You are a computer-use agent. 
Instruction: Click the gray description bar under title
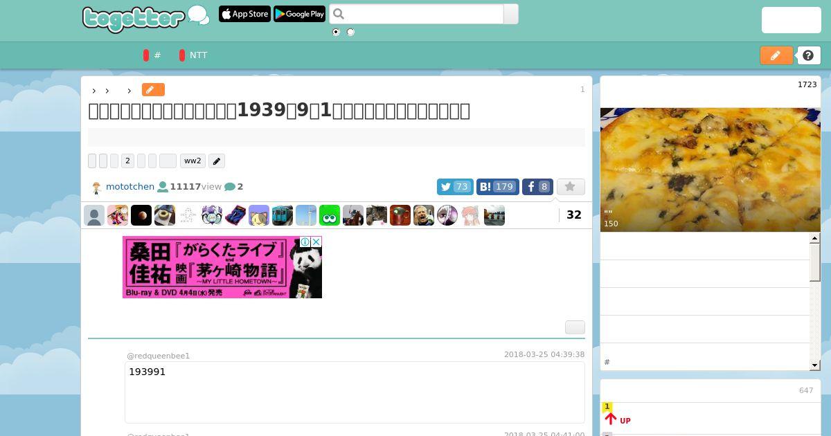click(337, 137)
